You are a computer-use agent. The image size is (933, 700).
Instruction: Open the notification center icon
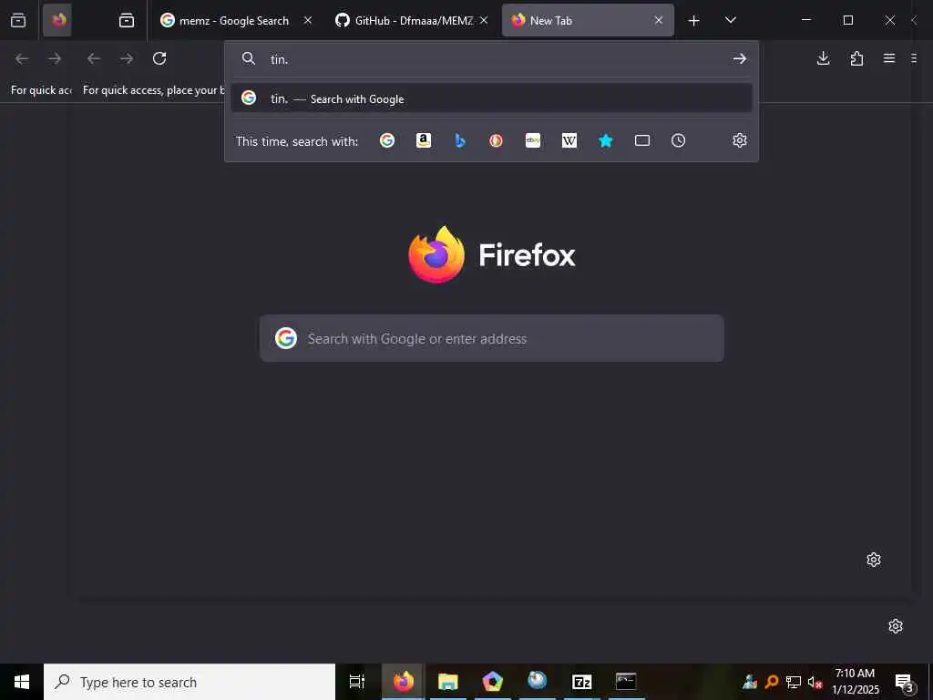coord(905,682)
